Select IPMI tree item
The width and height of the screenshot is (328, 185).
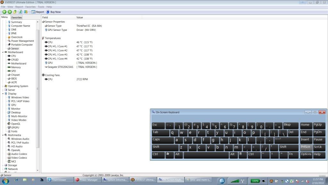tap(13, 33)
